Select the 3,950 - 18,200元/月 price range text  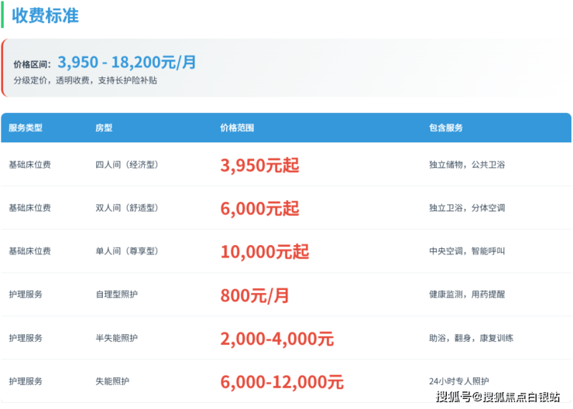127,63
